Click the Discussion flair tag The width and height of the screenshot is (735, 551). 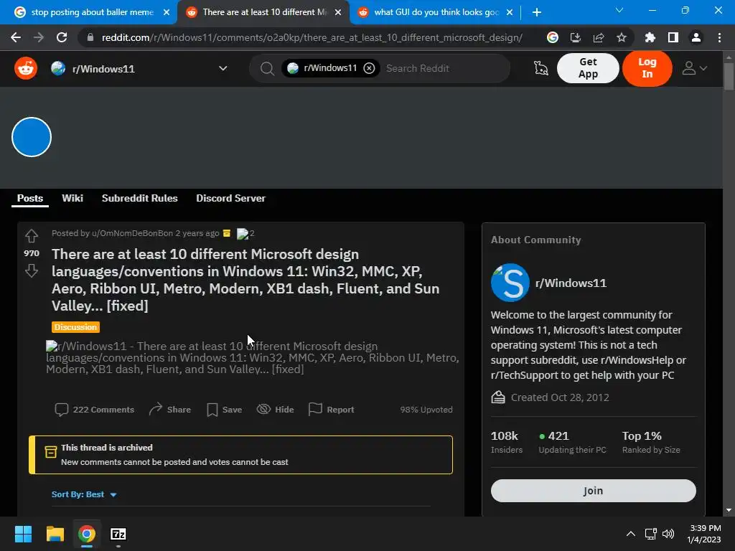coord(75,327)
